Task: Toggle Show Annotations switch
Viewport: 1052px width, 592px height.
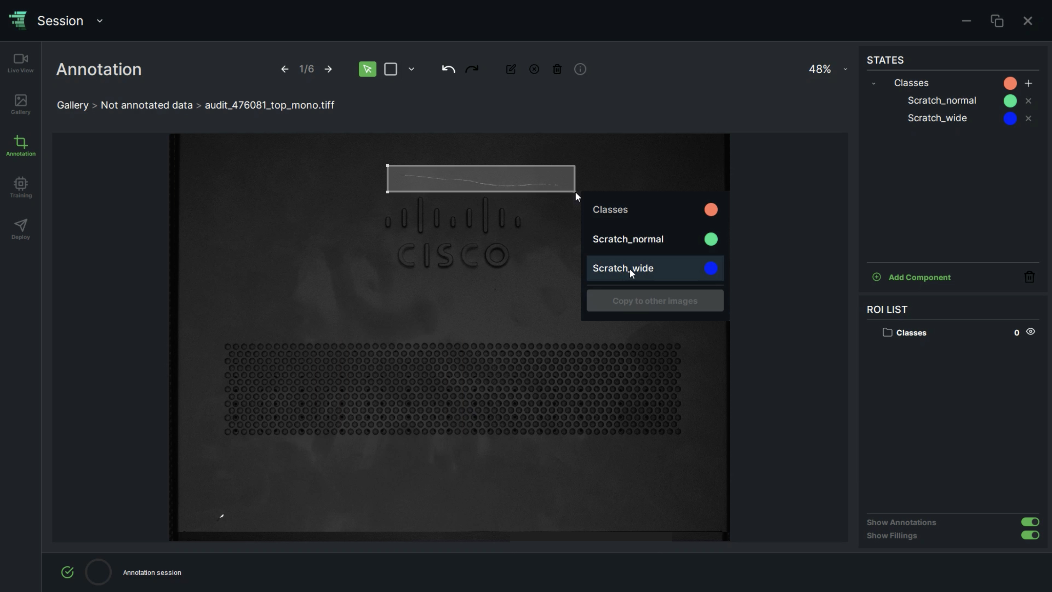Action: tap(1030, 522)
